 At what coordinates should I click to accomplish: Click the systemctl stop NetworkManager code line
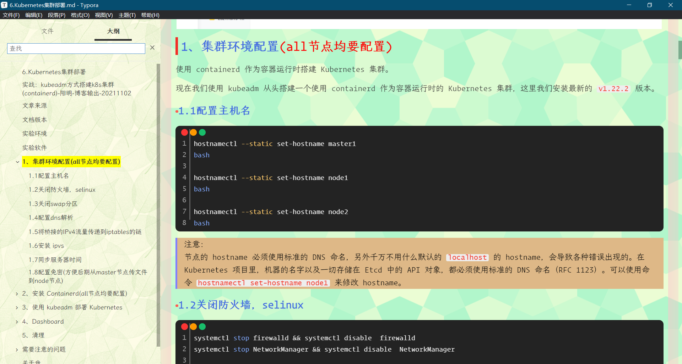coord(324,349)
